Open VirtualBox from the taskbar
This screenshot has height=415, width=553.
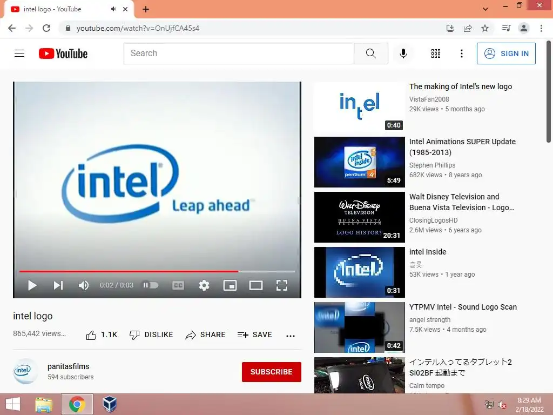tap(110, 404)
